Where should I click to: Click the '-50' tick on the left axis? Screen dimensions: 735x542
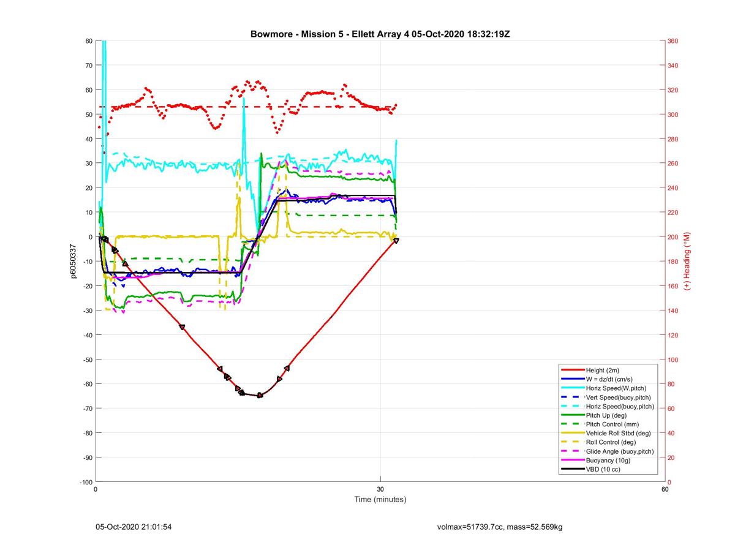click(x=88, y=359)
